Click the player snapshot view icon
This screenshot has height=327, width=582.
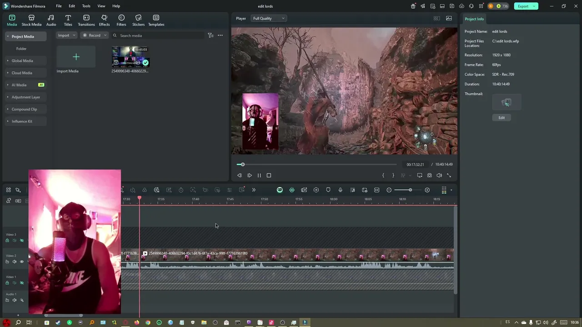pos(449,18)
